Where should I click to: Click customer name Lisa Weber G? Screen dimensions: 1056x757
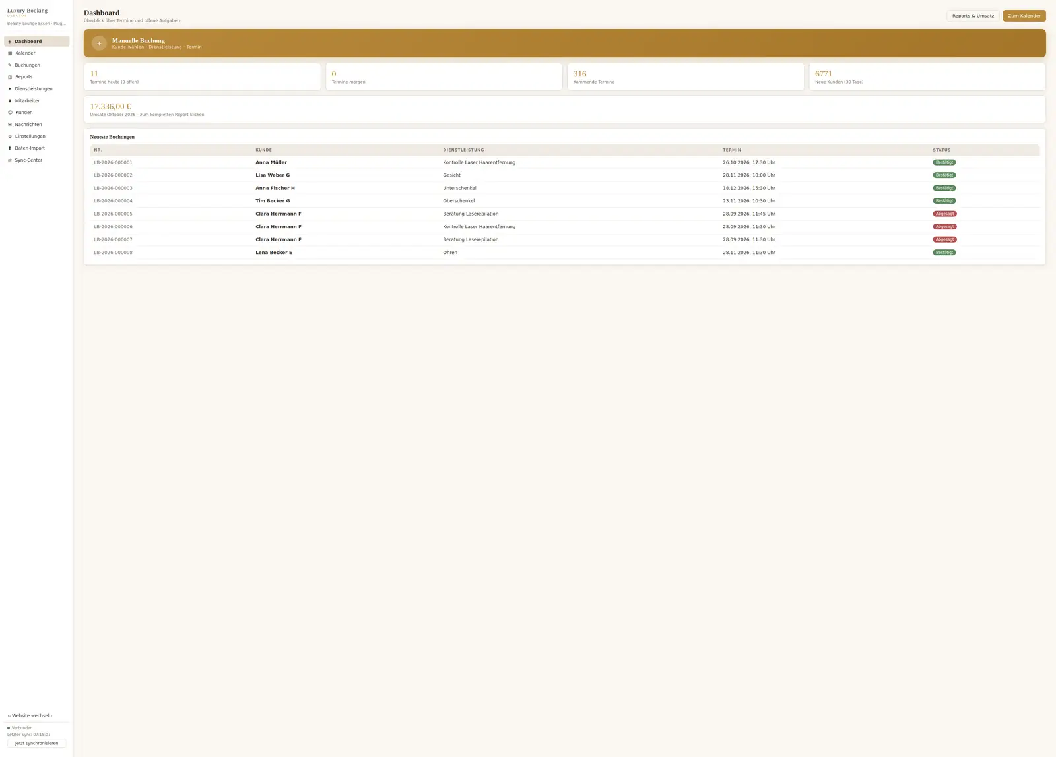click(273, 175)
